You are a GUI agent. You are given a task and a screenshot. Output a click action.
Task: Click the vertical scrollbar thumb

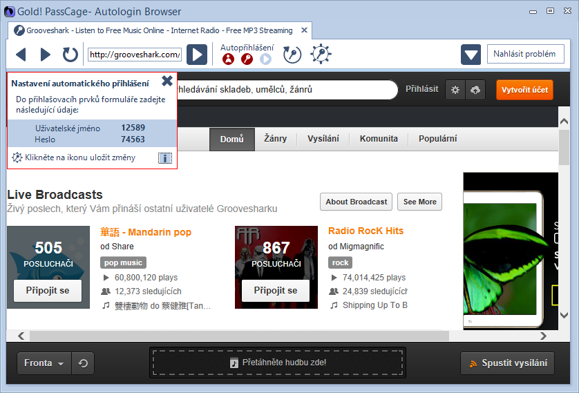point(564,148)
